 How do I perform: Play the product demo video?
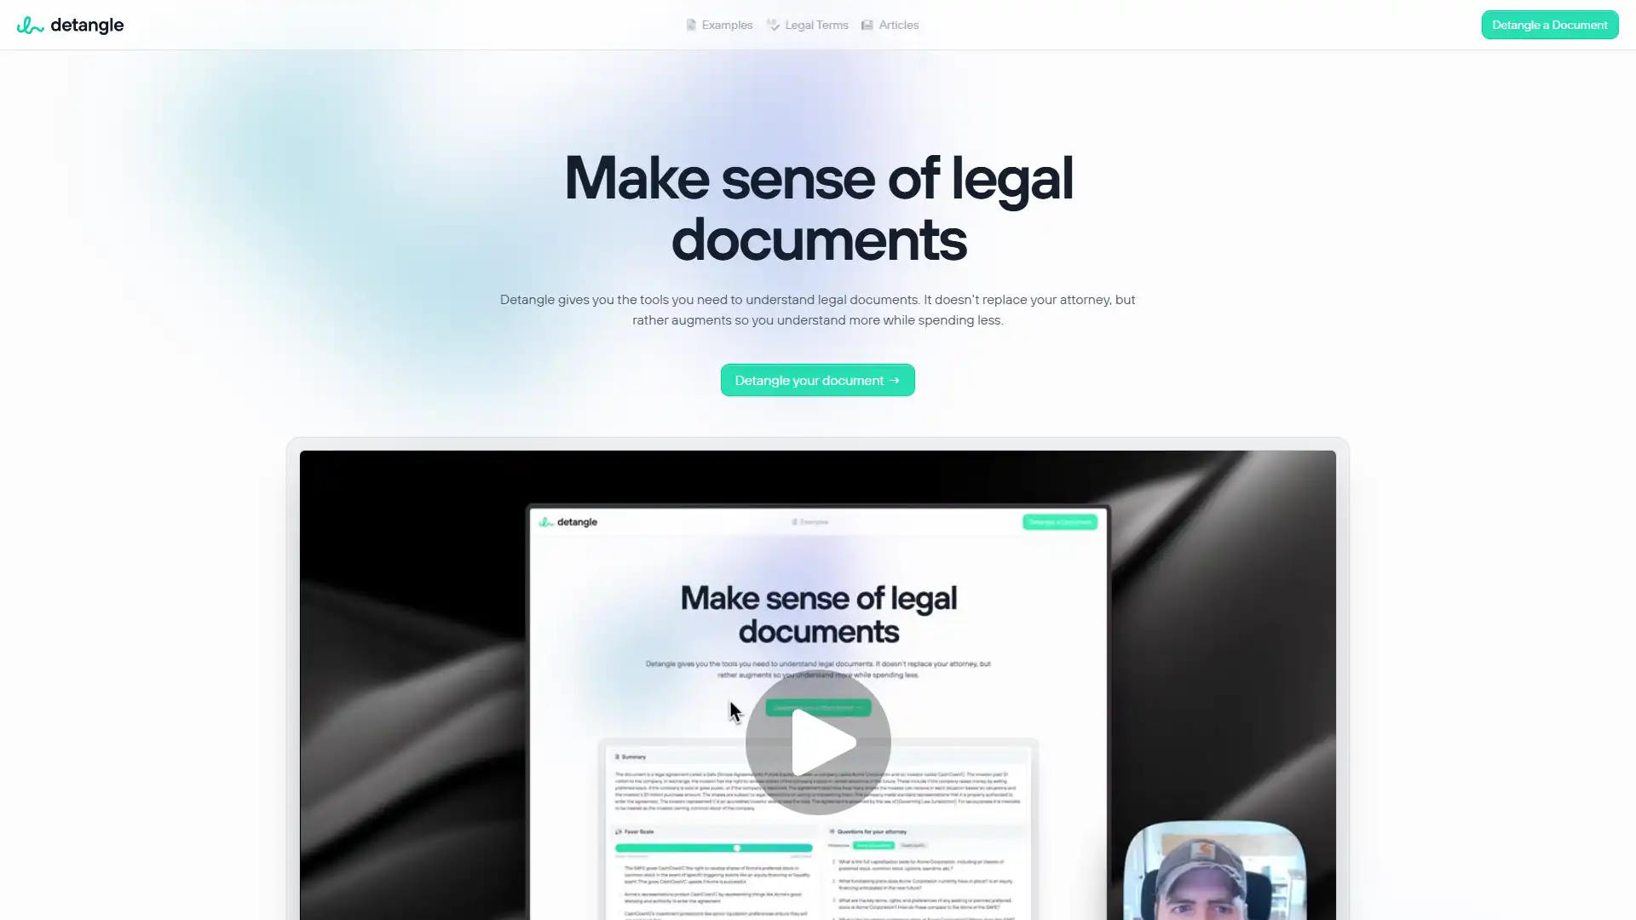click(818, 739)
